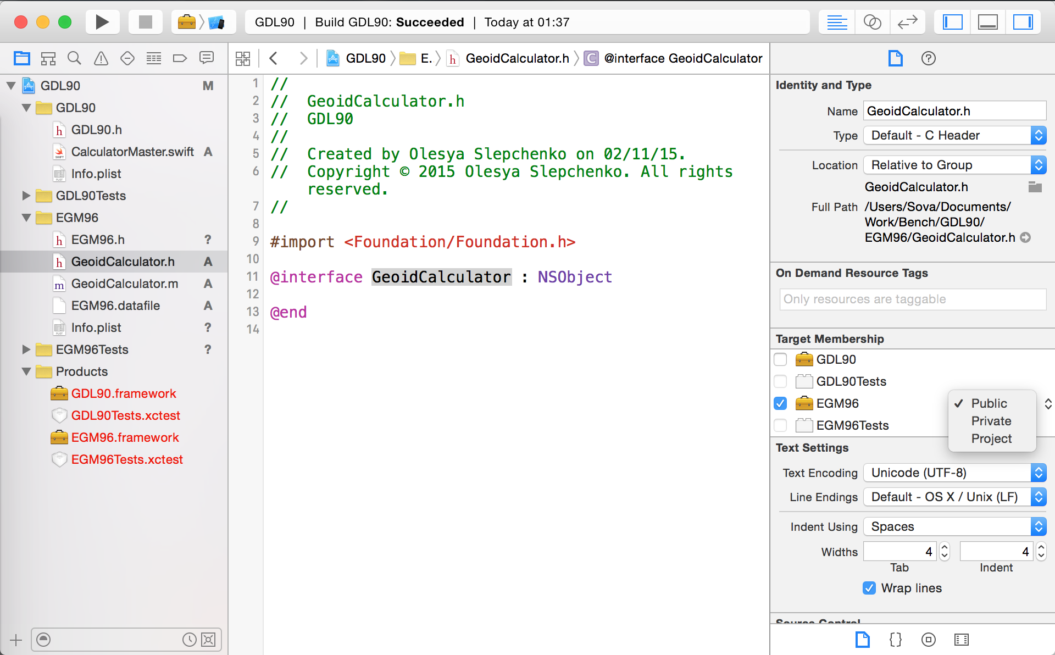Viewport: 1055px width, 655px height.
Task: Toggle the Wrap lines checkbox
Action: pos(869,588)
